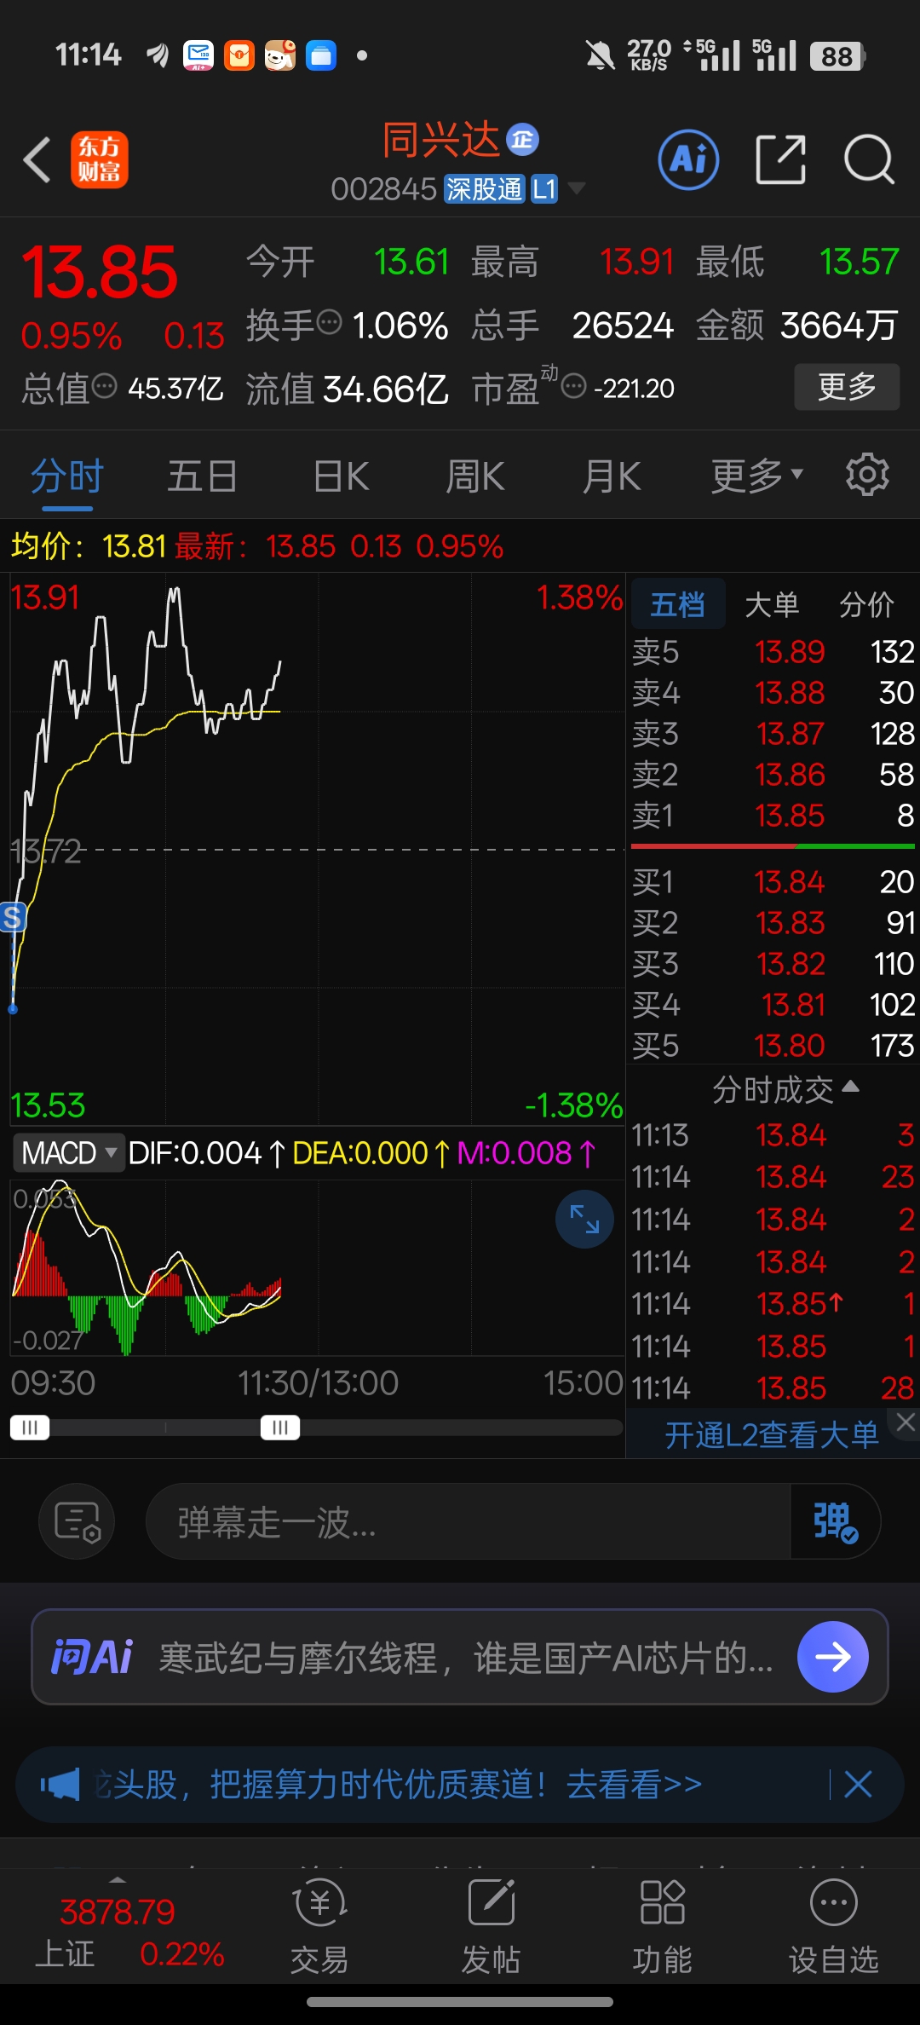Expand the 更多 chart period dropdown
This screenshot has height=2025, width=920.
[x=756, y=476]
